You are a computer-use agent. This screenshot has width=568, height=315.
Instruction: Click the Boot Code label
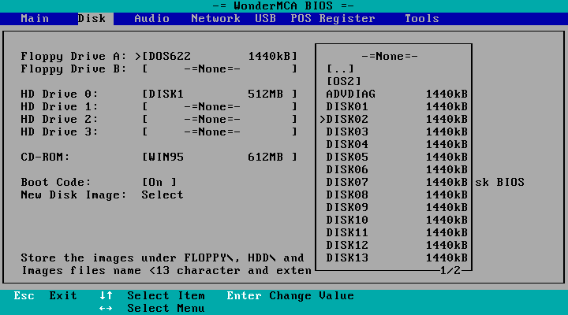coord(56,182)
